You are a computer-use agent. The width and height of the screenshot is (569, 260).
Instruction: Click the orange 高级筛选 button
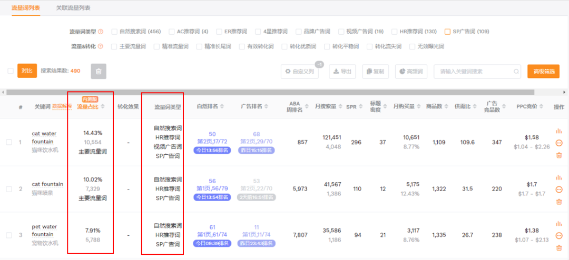(543, 72)
